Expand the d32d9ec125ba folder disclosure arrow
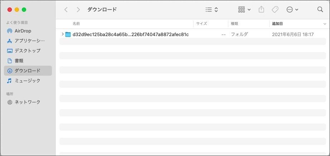This screenshot has height=156, width=330. (x=63, y=34)
